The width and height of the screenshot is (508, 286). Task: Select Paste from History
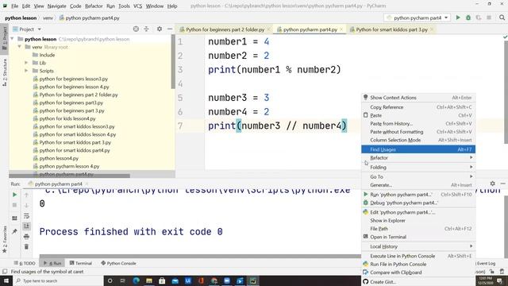coord(418,124)
